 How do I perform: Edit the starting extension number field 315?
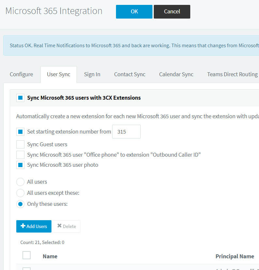coord(126,132)
